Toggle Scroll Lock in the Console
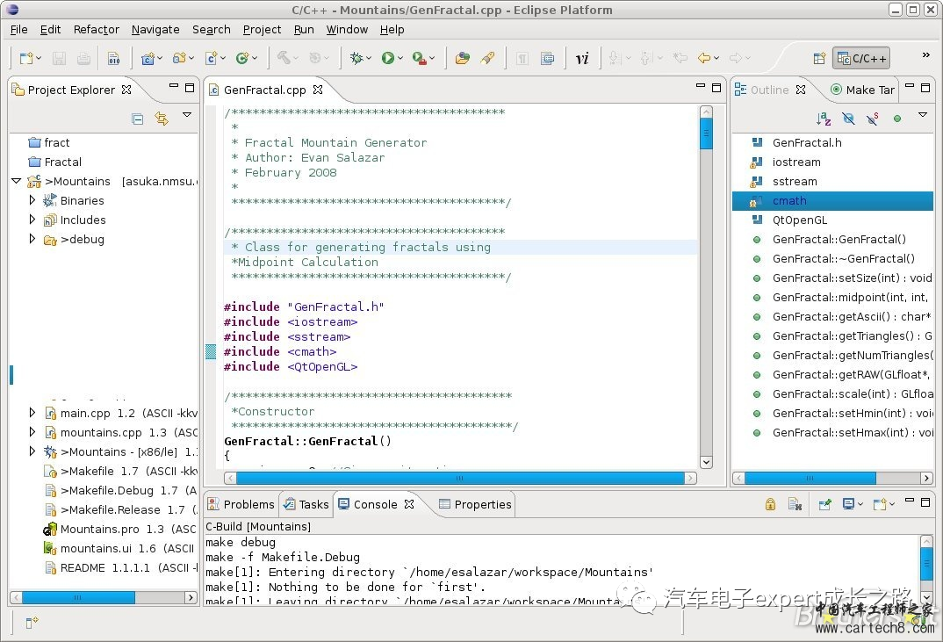This screenshot has width=943, height=642. pos(770,504)
